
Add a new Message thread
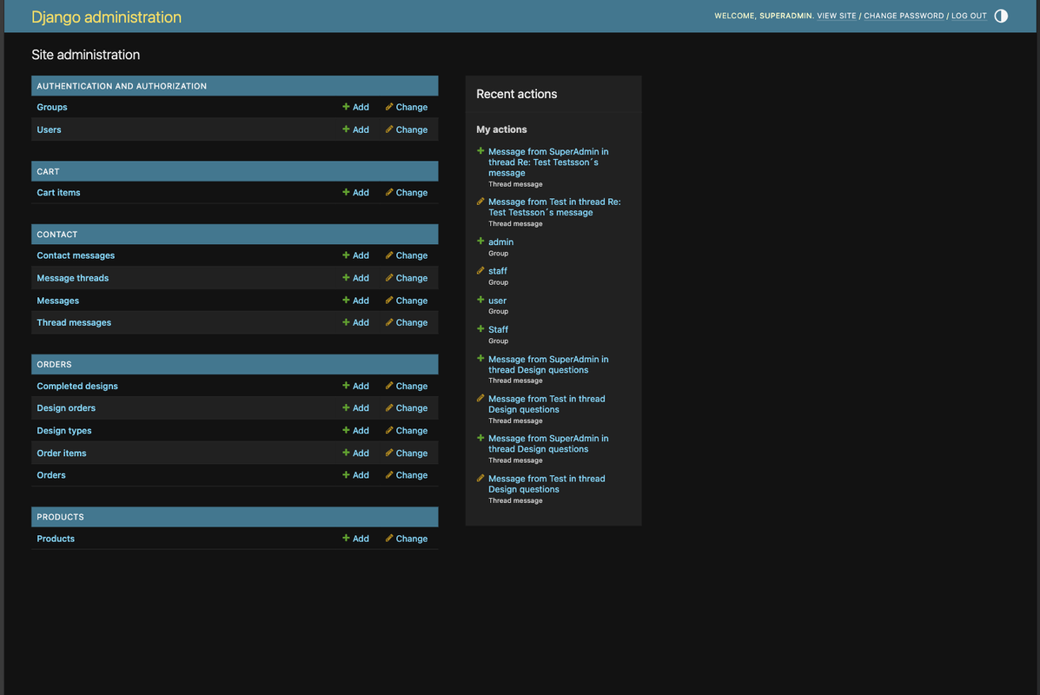click(x=355, y=279)
